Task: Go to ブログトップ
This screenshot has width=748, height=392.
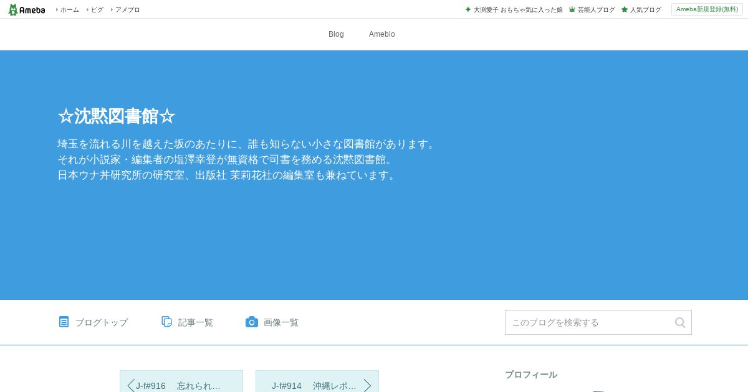Action: click(x=101, y=322)
